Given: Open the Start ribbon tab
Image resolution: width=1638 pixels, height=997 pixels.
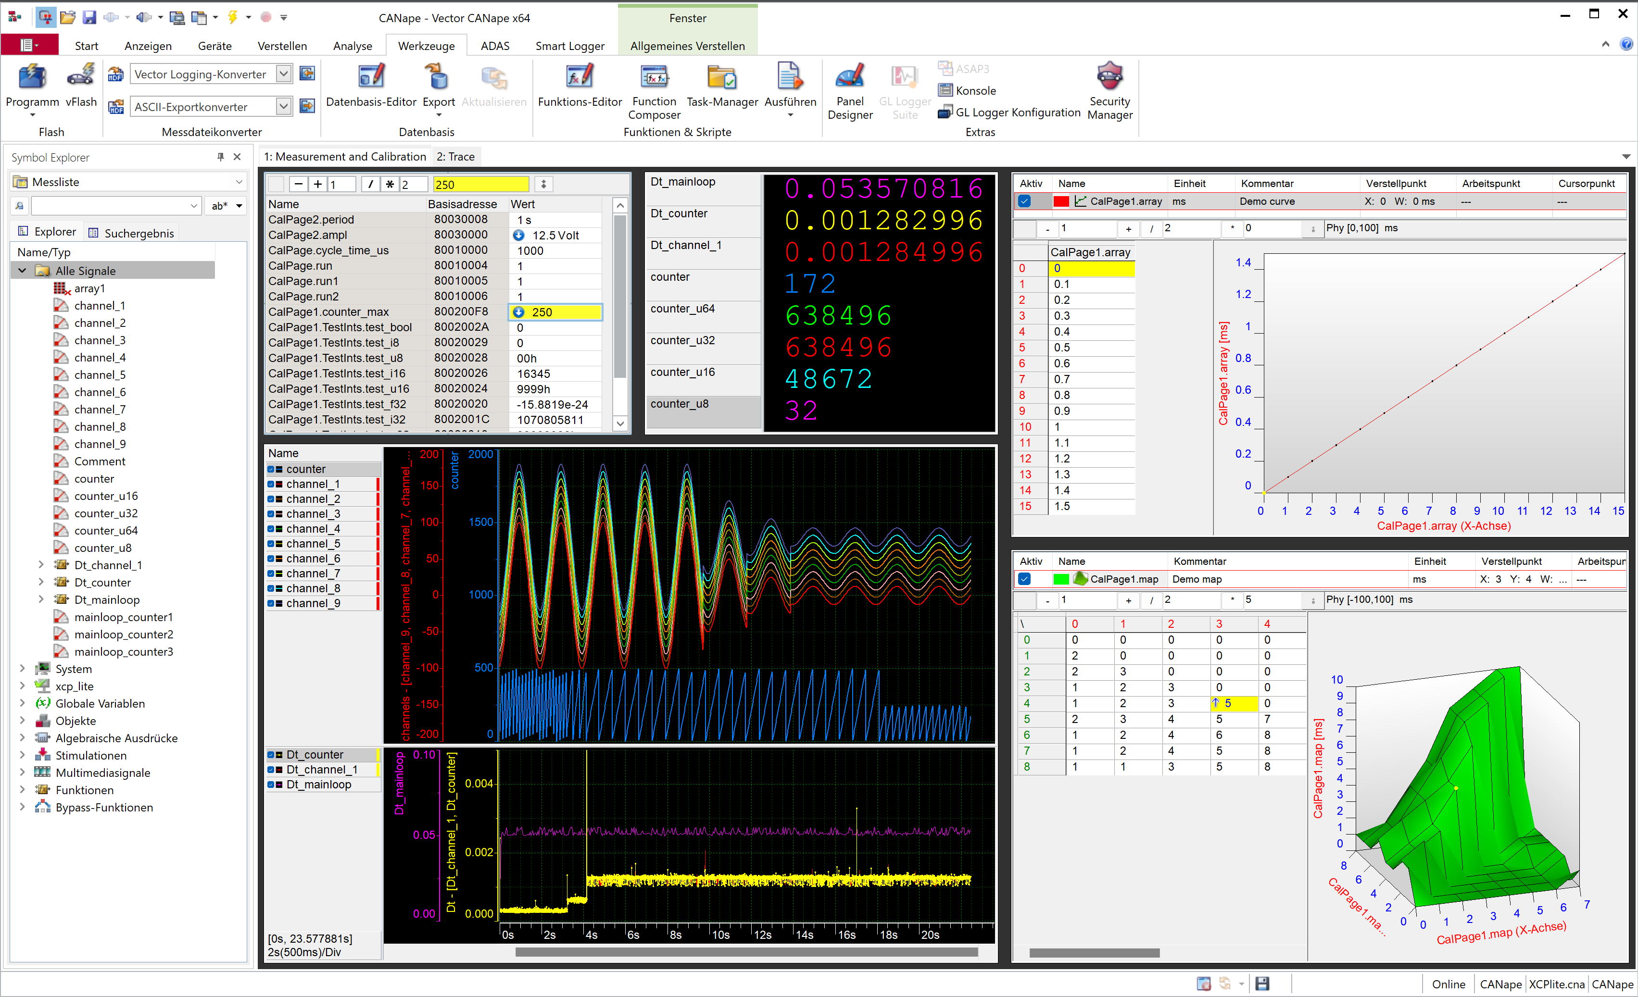Looking at the screenshot, I should (x=87, y=46).
